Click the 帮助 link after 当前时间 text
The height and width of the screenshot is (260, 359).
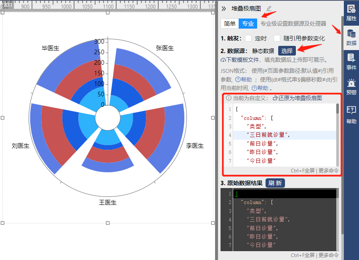click(260, 88)
